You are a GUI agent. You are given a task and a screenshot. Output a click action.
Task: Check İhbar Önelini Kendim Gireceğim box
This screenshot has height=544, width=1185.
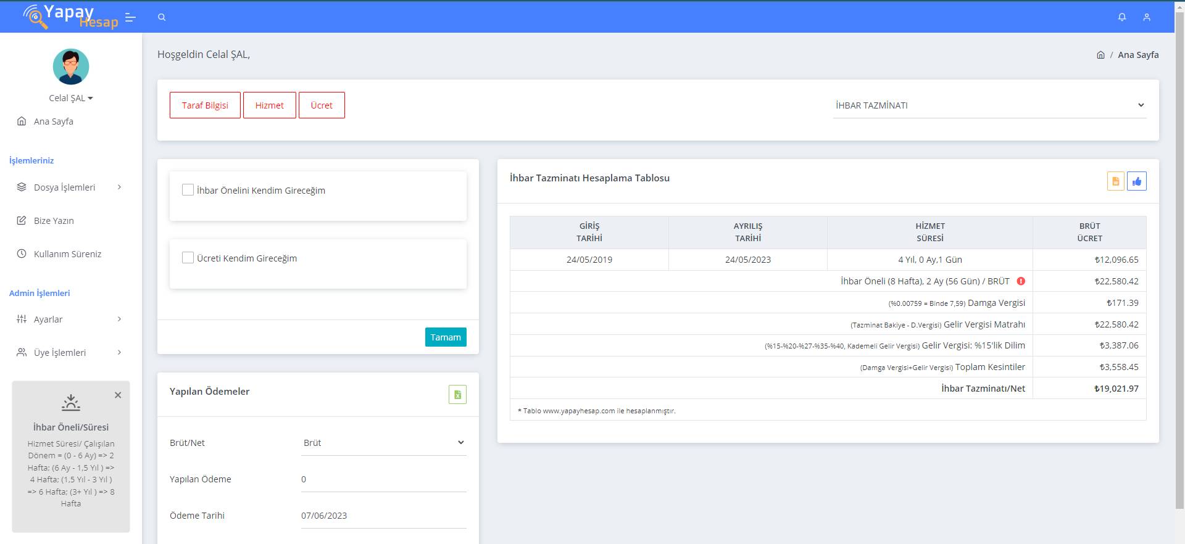(x=188, y=190)
